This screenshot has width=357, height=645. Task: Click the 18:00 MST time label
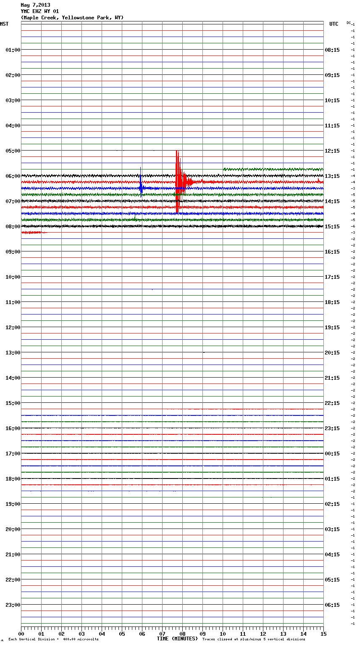point(13,479)
